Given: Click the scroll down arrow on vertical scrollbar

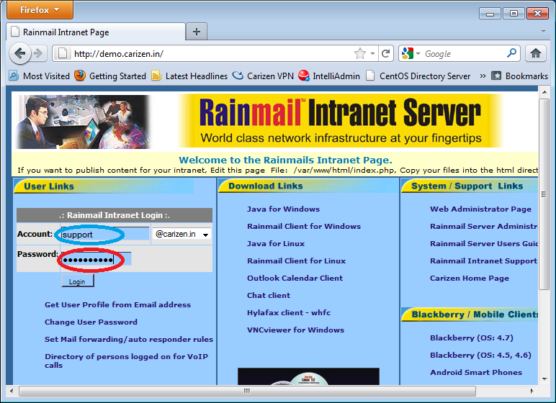Looking at the screenshot, I should 544,379.
